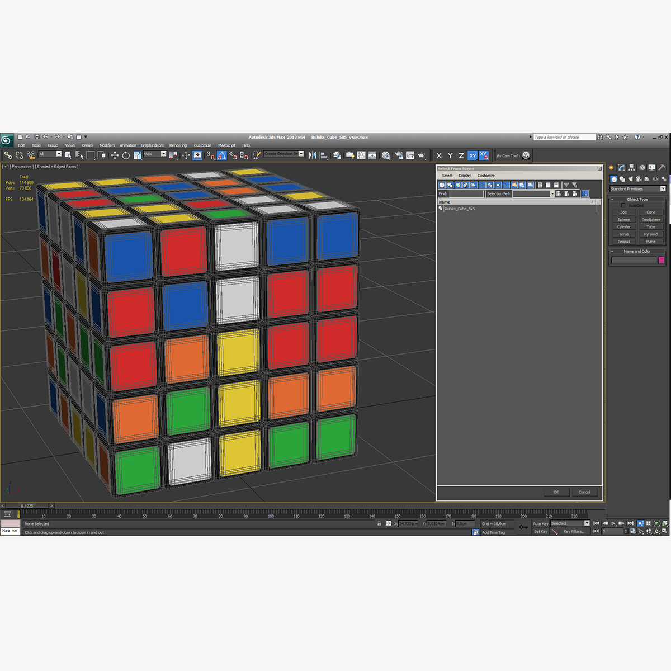
Task: Activate the Select Object tool
Action: pos(68,155)
